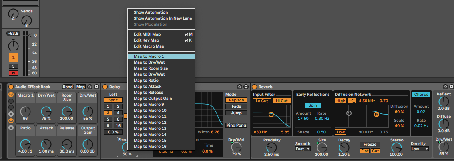Choose Edit Macro Map
Image resolution: width=454 pixels, height=161 pixels.
[x=161, y=46]
